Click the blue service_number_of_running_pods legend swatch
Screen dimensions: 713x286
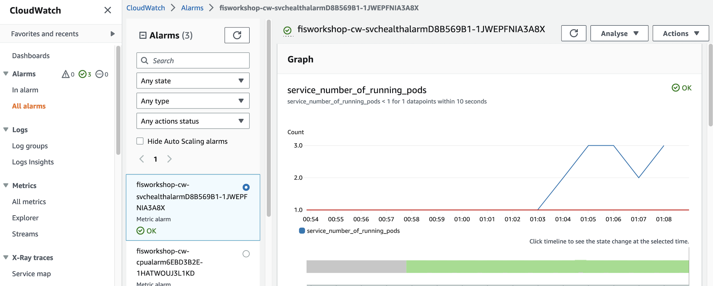[x=302, y=231]
